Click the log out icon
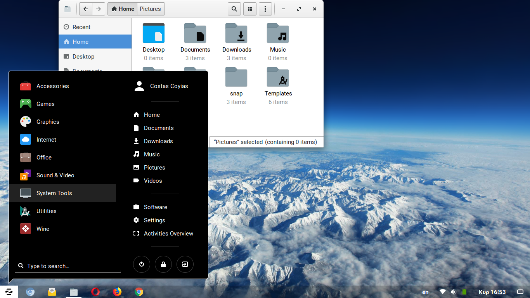 (x=185, y=264)
